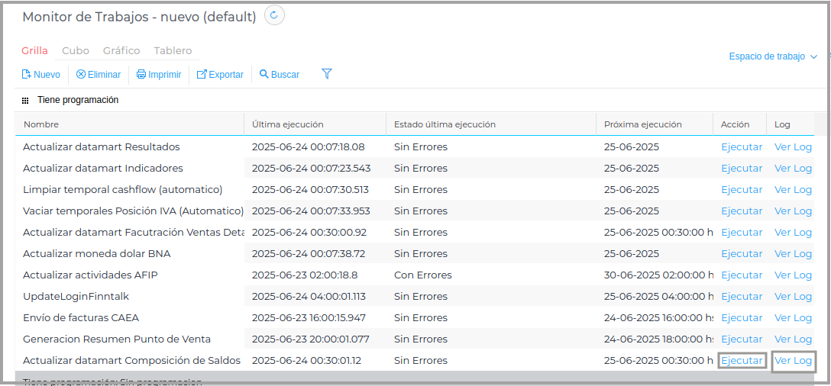
Task: Click the refresh icon beside the title
Action: point(275,15)
